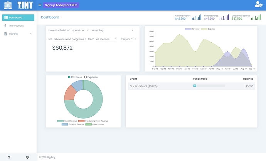
Task: Click 'Signup Today for FREE!' button
Action: [61, 5]
